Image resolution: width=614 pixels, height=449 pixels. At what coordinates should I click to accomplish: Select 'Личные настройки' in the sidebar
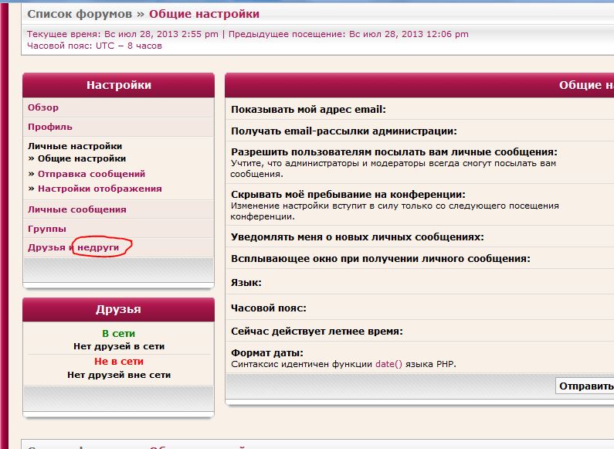(x=75, y=146)
